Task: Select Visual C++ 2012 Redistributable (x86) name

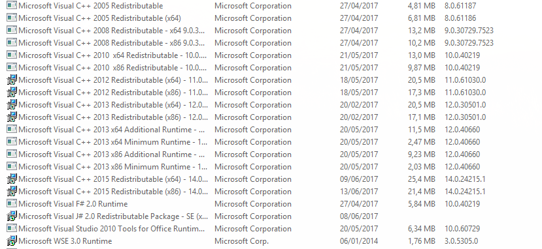Action: click(113, 93)
